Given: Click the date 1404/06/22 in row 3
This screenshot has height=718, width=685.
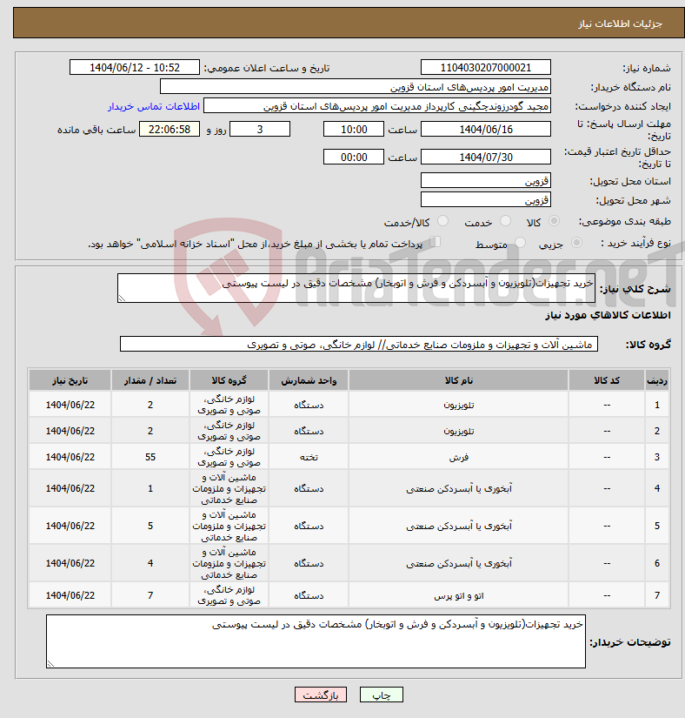Looking at the screenshot, I should 70,457.
